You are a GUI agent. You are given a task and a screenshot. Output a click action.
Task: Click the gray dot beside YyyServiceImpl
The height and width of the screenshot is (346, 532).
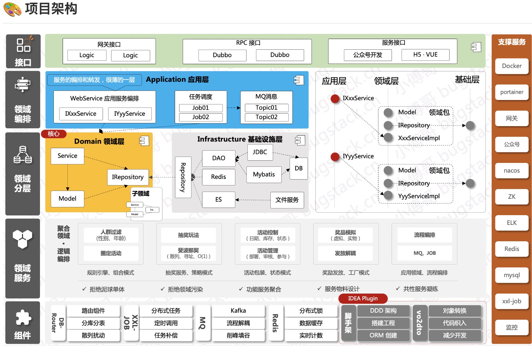coord(388,195)
